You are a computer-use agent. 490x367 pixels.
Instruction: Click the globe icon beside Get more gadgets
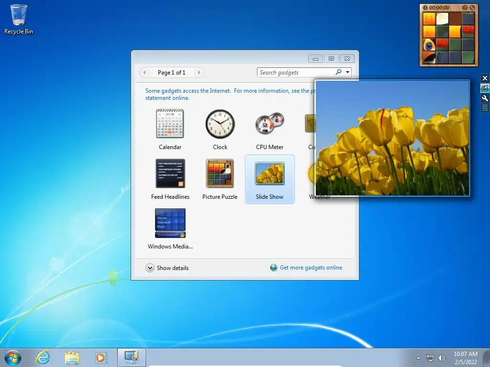pos(273,268)
